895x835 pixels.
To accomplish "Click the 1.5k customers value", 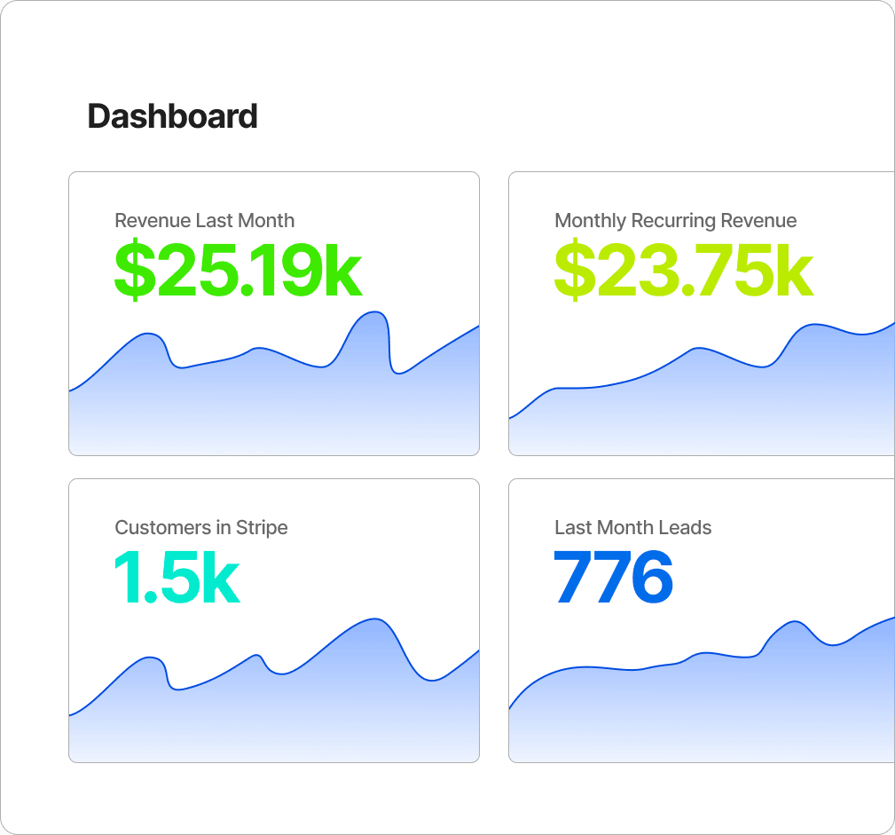I will 177,578.
